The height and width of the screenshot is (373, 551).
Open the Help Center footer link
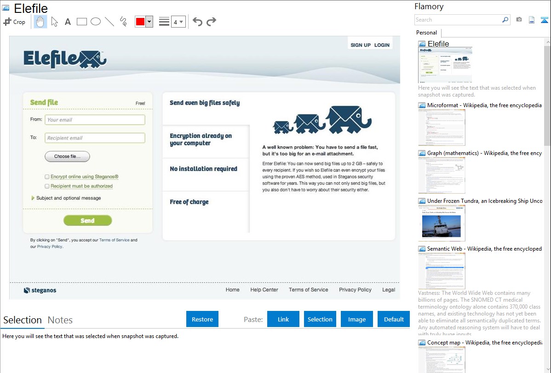click(x=264, y=290)
